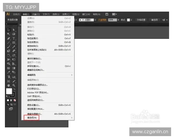
Task: Open the 文字(T) menu
Action: [46, 14]
